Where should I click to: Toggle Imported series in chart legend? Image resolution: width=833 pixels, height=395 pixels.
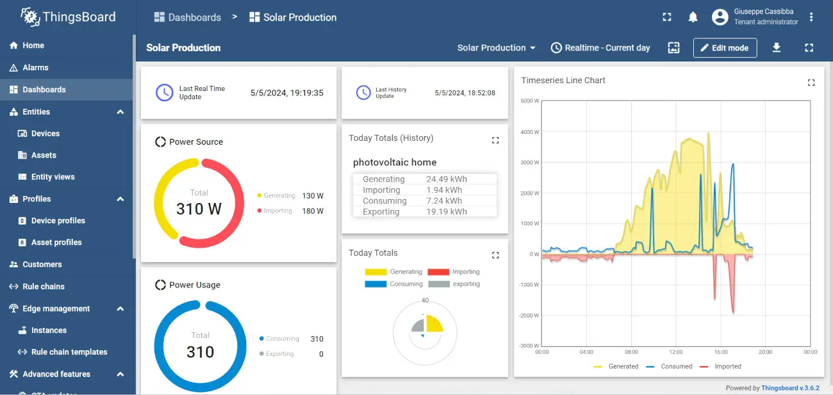(x=720, y=366)
